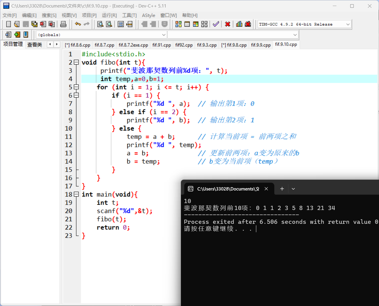379x306 pixels.
Task: Click the Debug checkmark icon
Action: [216, 24]
